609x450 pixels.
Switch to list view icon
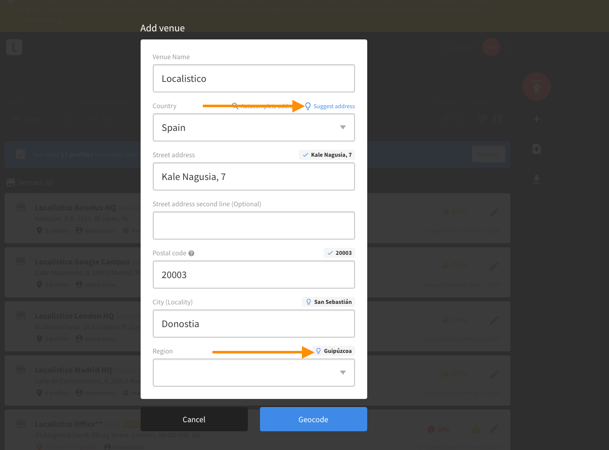[483, 119]
